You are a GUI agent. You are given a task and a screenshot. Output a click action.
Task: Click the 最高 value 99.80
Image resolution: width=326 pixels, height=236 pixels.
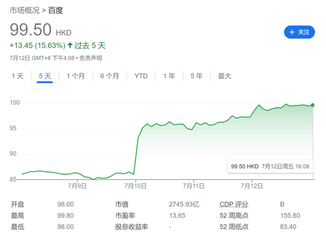pyautogui.click(x=66, y=215)
